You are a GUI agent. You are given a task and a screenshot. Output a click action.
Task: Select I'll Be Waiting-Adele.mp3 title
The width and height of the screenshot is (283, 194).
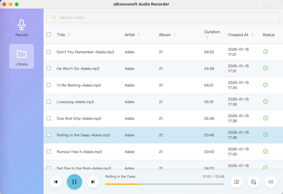click(x=79, y=85)
